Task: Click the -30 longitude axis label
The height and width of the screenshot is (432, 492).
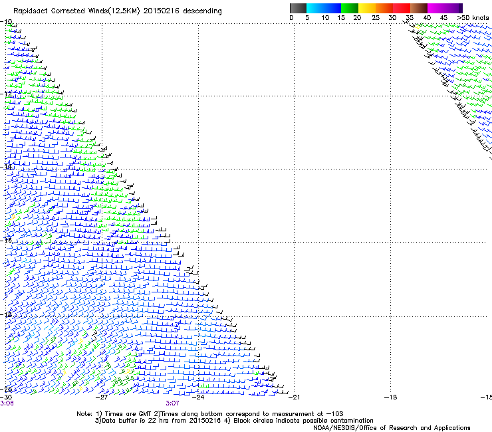Action: [x=7, y=397]
